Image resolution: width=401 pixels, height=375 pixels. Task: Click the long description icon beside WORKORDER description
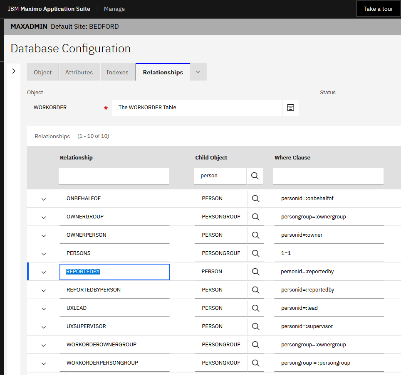pos(290,108)
